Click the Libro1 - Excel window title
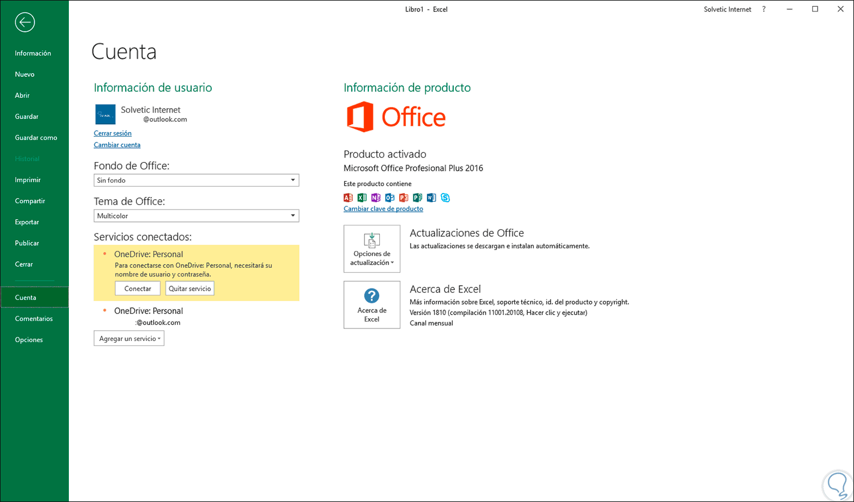 click(x=426, y=9)
